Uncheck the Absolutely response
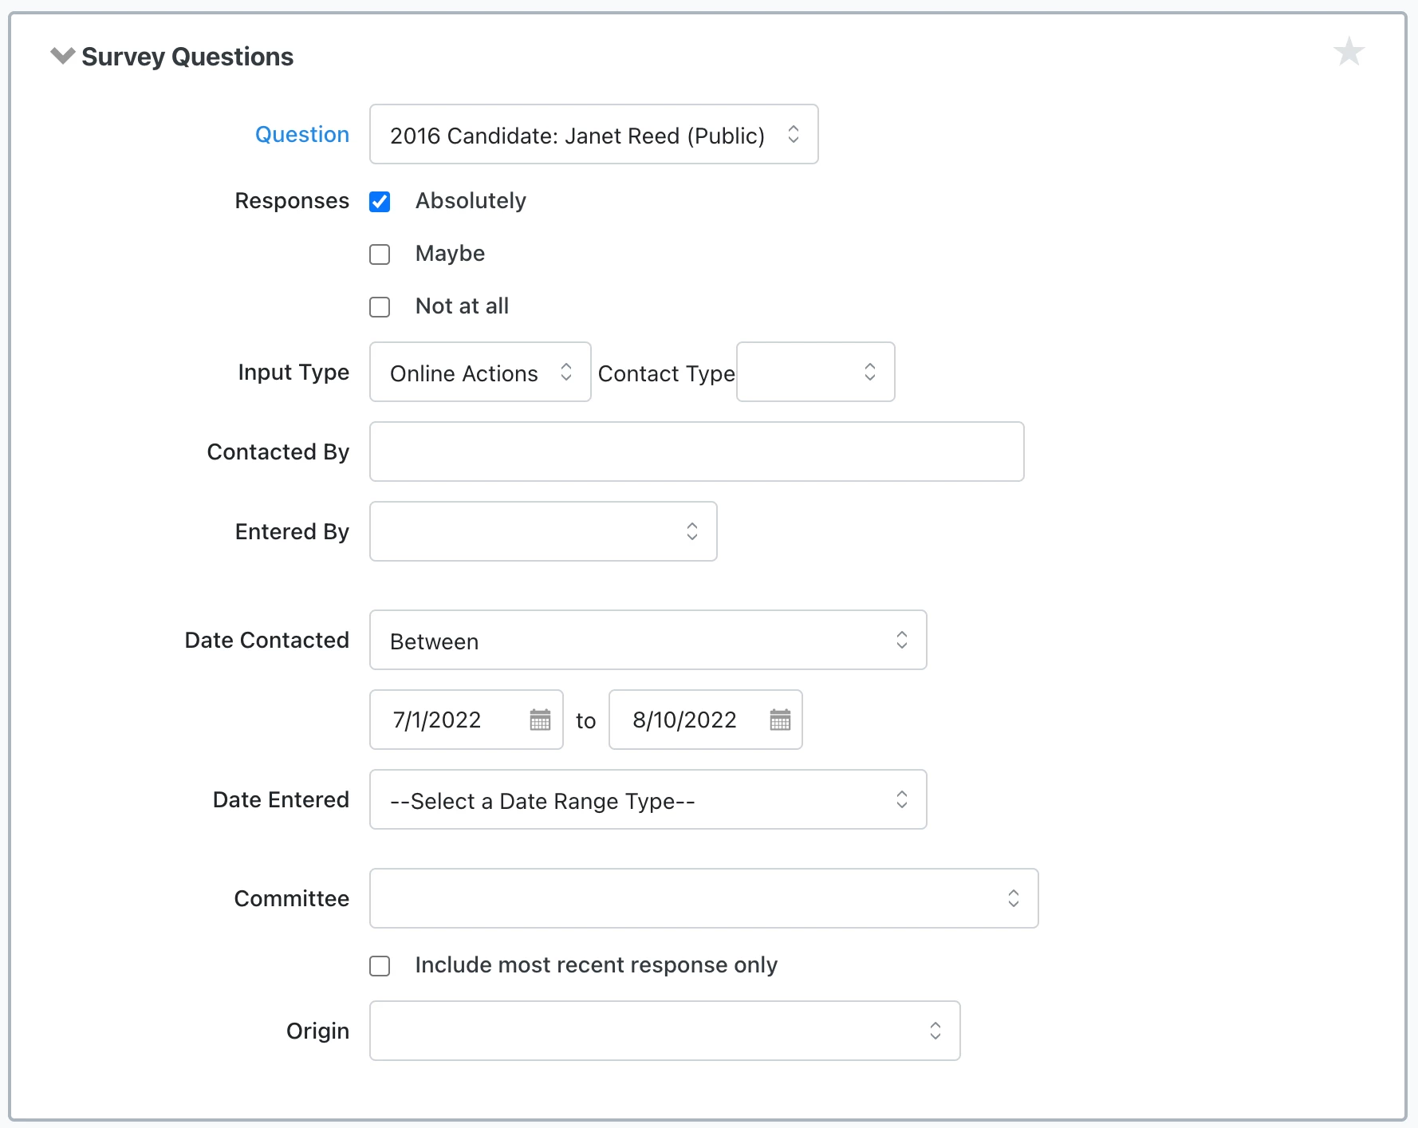1418x1128 pixels. [380, 202]
